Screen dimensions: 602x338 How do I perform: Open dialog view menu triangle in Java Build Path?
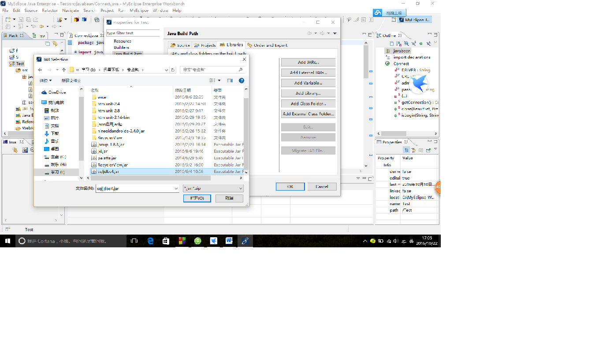335,33
